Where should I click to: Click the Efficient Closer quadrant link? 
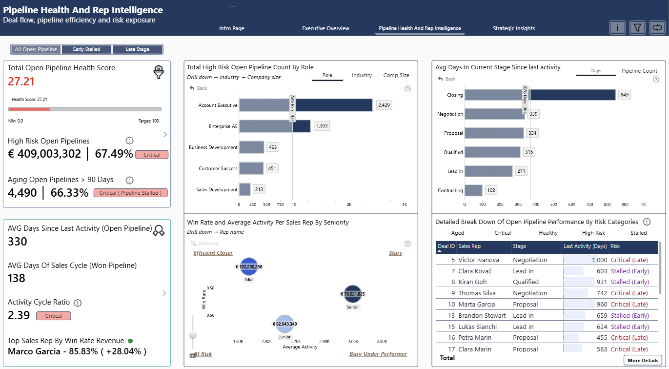pyautogui.click(x=213, y=253)
